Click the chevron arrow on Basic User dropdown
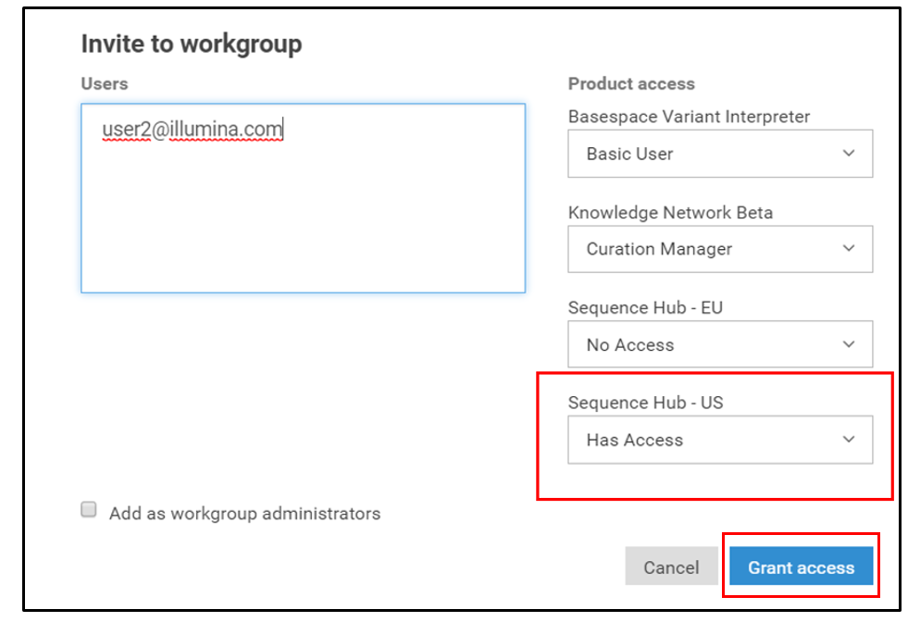 click(x=848, y=154)
